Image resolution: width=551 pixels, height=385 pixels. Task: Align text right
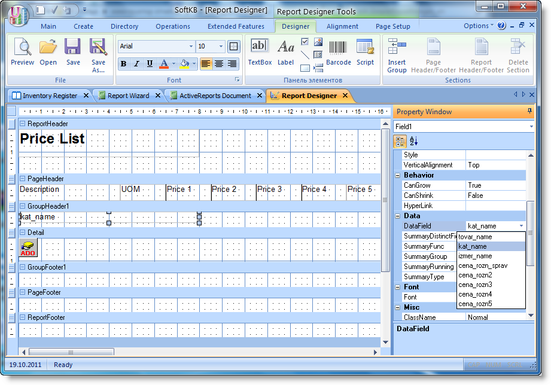(232, 63)
